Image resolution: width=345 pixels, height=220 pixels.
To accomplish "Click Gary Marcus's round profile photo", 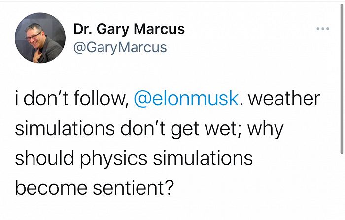I will [40, 37].
